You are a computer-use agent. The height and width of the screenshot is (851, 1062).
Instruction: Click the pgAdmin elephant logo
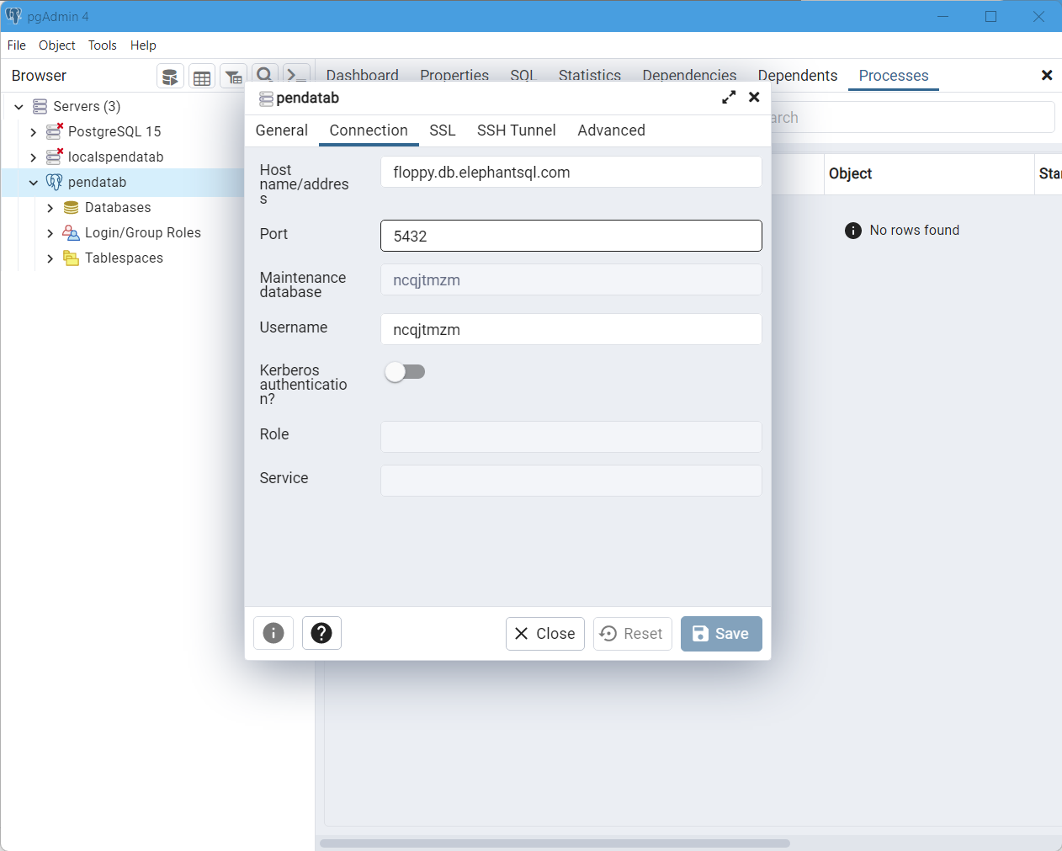(x=13, y=16)
